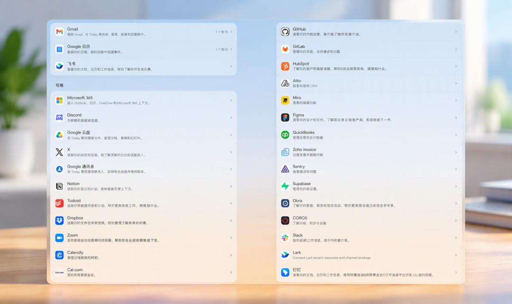Choose the Slack logo icon

click(285, 238)
